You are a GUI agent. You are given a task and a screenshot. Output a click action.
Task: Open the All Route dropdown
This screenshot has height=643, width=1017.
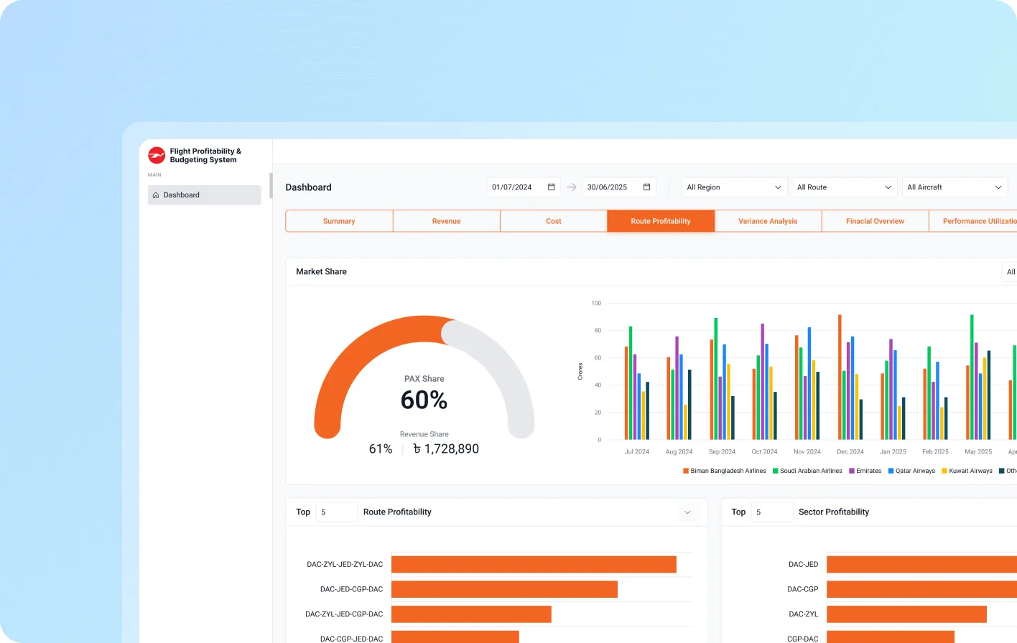click(x=845, y=187)
